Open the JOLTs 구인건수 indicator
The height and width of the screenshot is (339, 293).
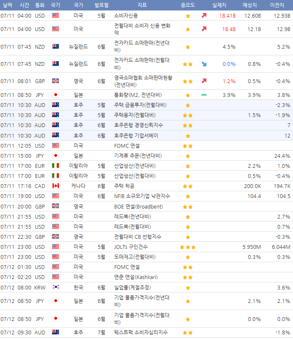pyautogui.click(x=131, y=247)
